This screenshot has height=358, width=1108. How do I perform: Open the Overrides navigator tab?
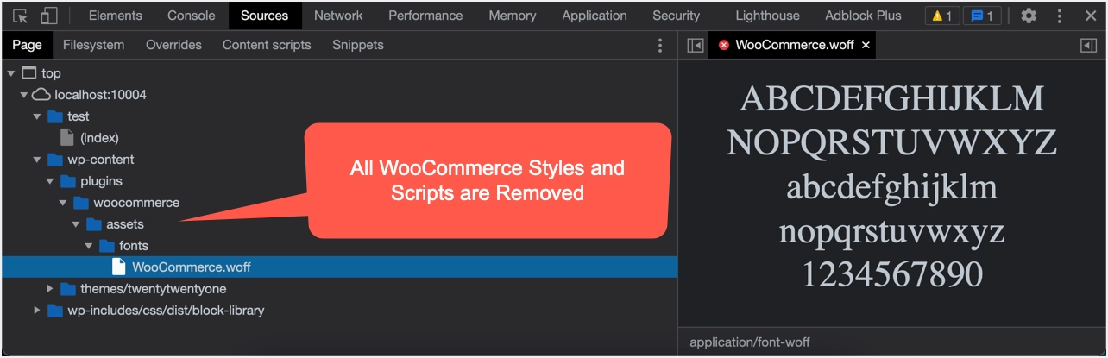pyautogui.click(x=173, y=45)
